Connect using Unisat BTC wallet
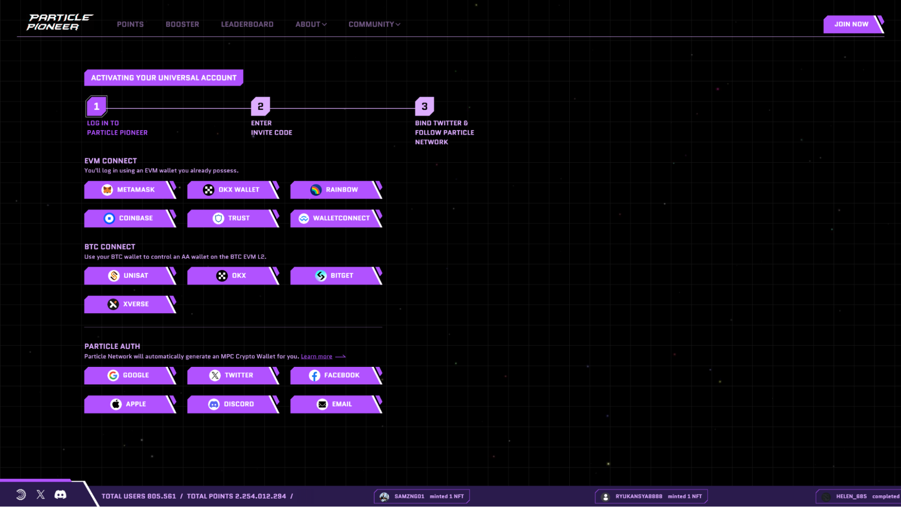This screenshot has width=901, height=507. (129, 275)
